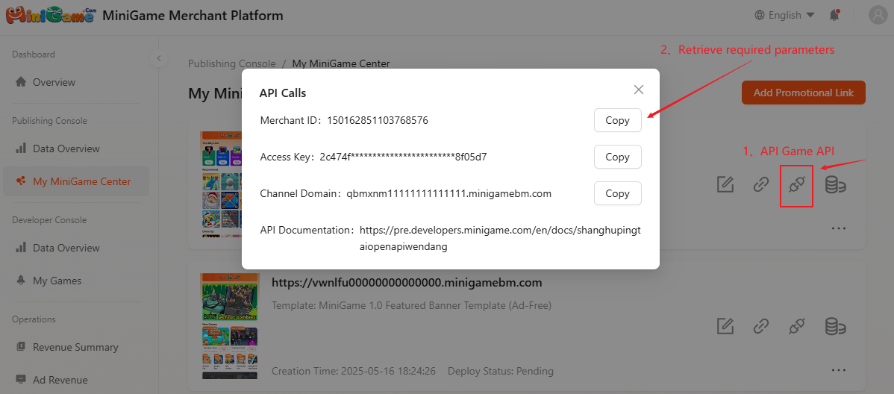Viewport: 894px width, 394px height.
Task: Open the user profile avatar
Action: coord(878,16)
